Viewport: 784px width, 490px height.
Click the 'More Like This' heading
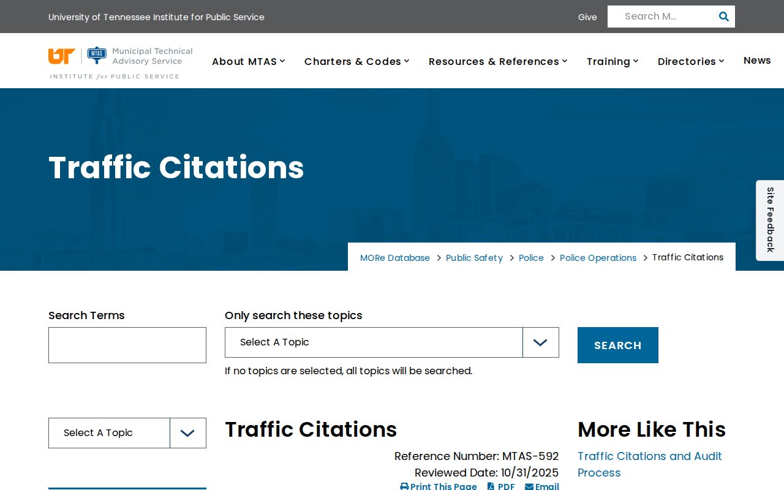[652, 429]
